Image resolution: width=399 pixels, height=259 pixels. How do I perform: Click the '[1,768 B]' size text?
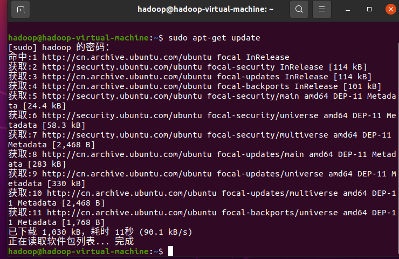click(x=83, y=222)
